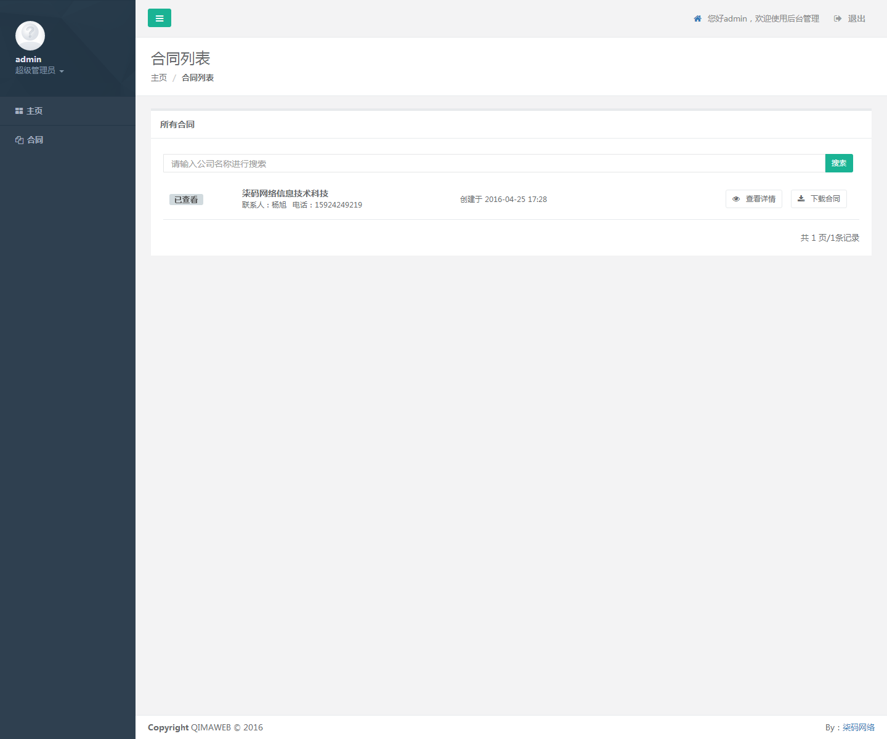The width and height of the screenshot is (887, 739).
Task: Click the 共 1 页/1条记录 pagination text
Action: 829,238
